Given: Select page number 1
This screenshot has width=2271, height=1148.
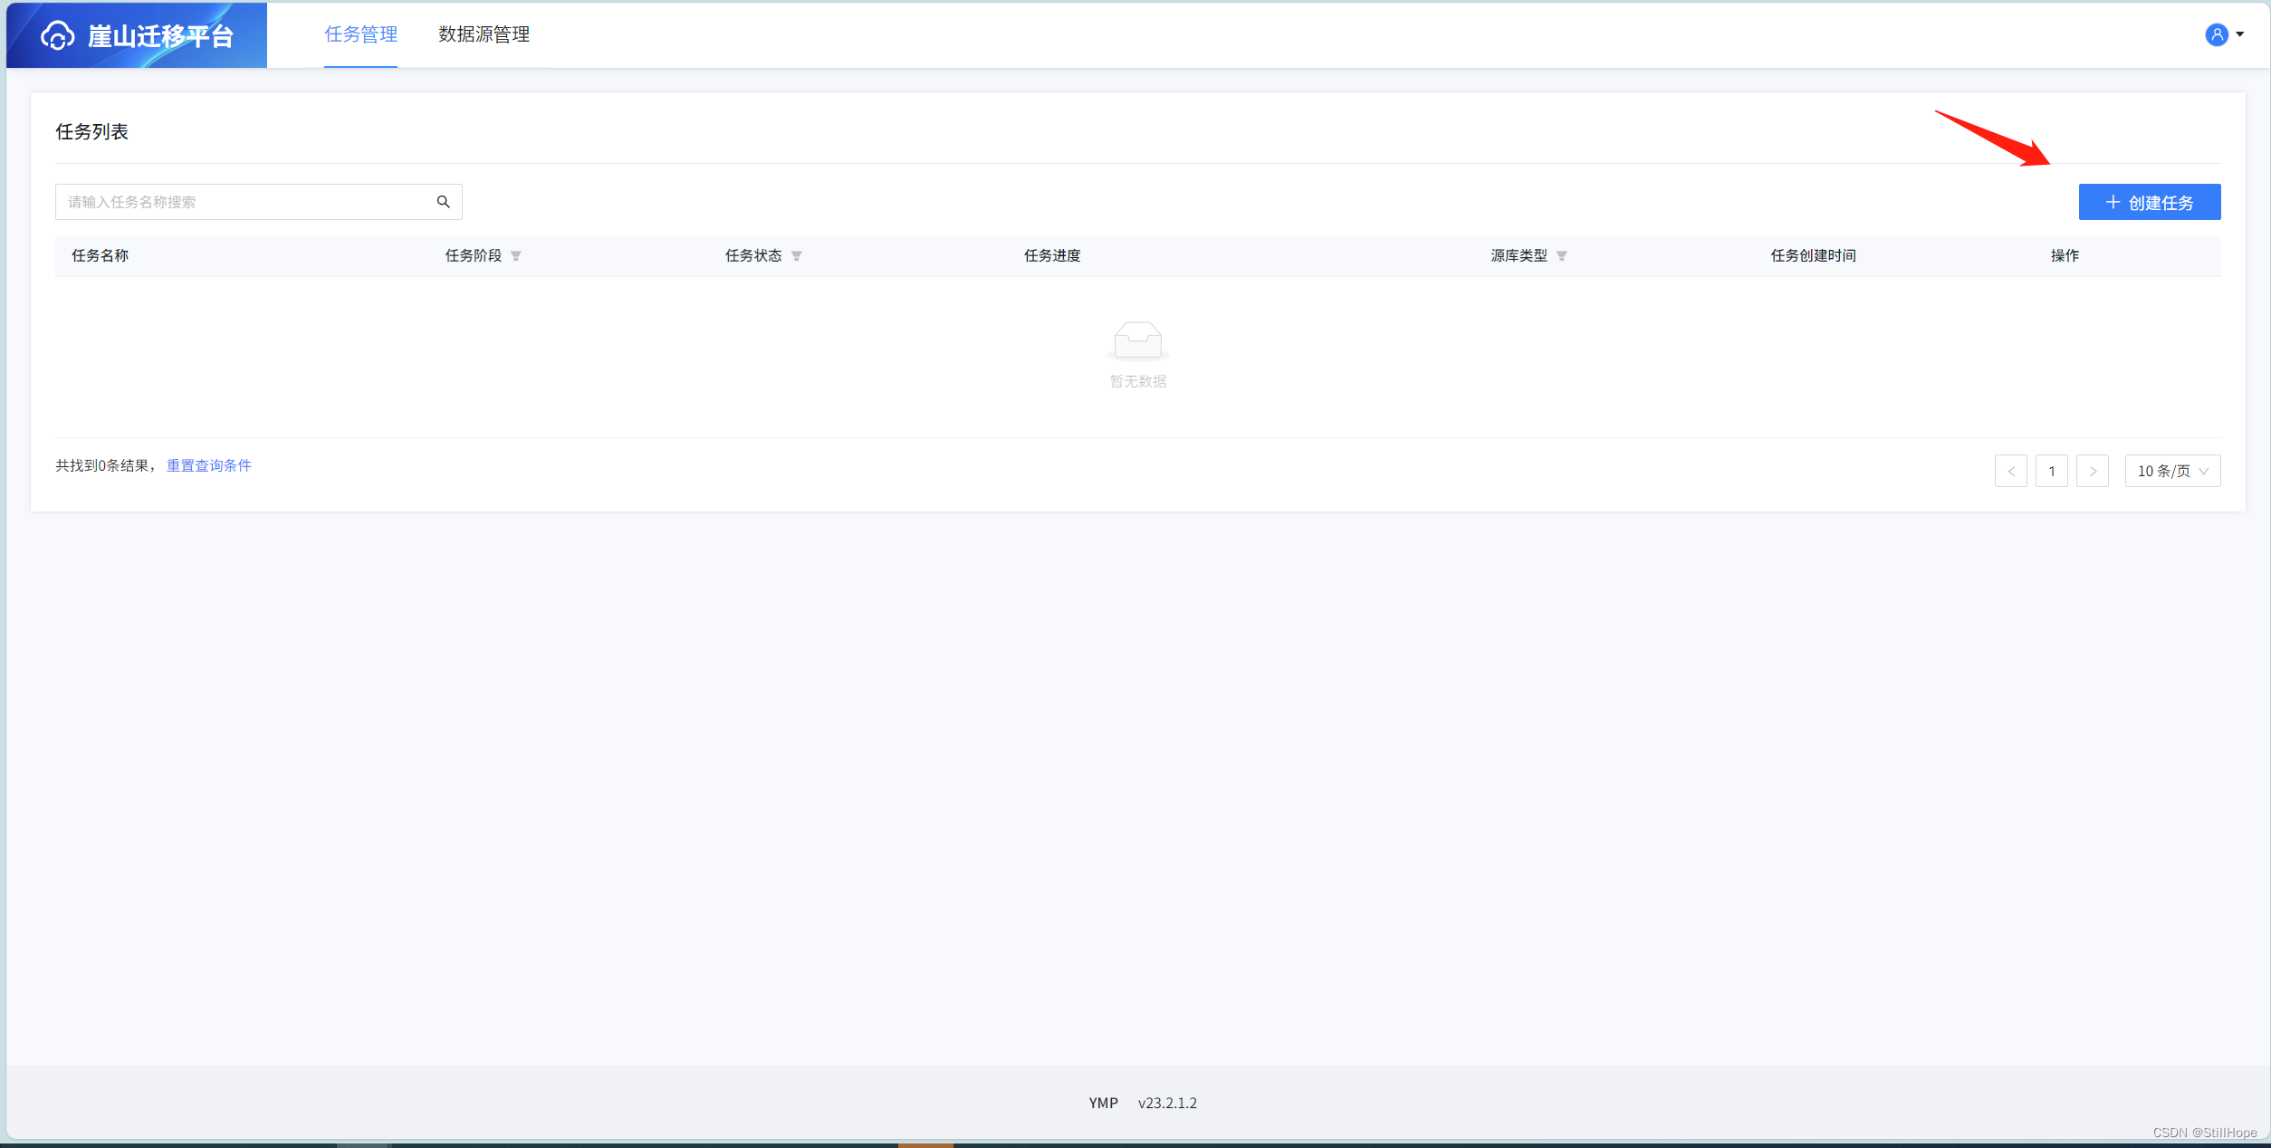Looking at the screenshot, I should tap(2051, 471).
